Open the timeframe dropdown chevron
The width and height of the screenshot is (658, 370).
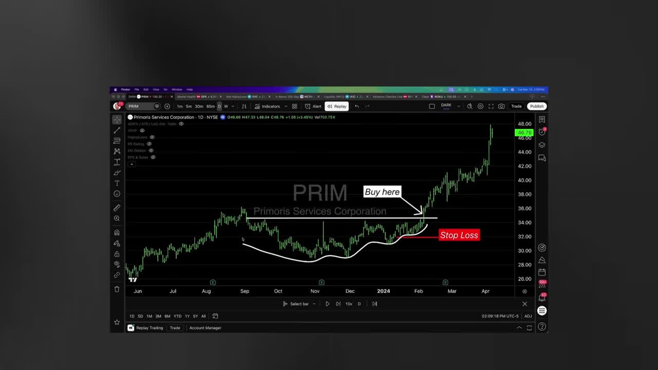tap(232, 106)
